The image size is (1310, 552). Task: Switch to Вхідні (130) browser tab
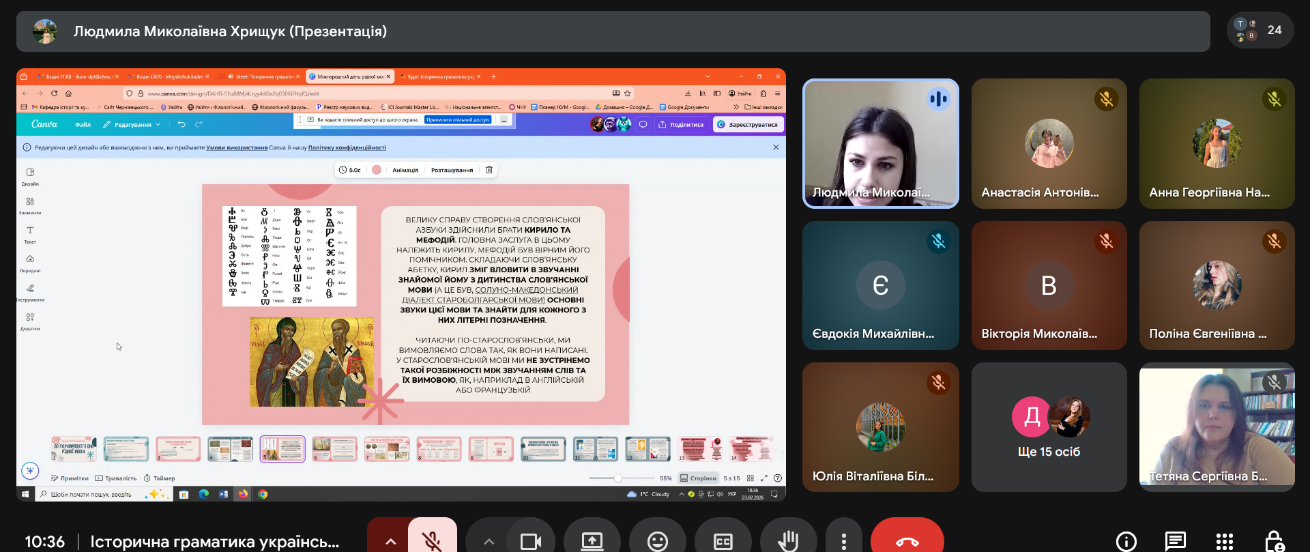pyautogui.click(x=78, y=76)
